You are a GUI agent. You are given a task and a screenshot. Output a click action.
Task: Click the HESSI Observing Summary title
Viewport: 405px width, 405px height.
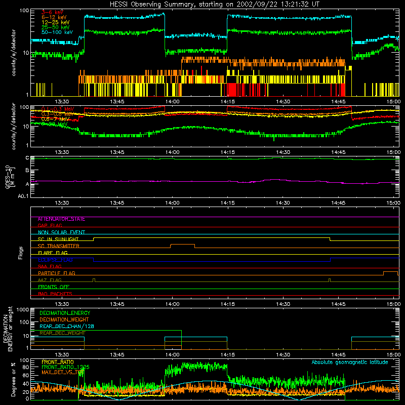215,5
